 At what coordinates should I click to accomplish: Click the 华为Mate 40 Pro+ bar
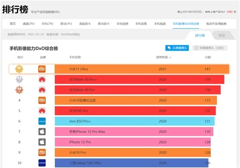coord(140,80)
